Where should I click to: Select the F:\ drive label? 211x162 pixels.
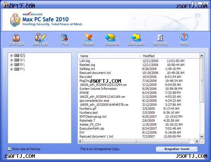tap(23, 69)
